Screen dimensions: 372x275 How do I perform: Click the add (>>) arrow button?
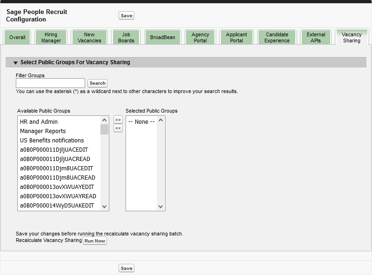coord(118,120)
